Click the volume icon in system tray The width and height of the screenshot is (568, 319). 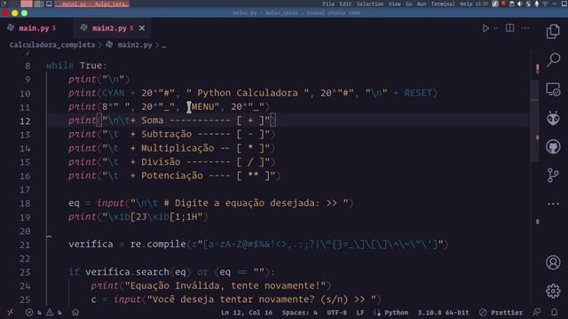click(x=520, y=4)
